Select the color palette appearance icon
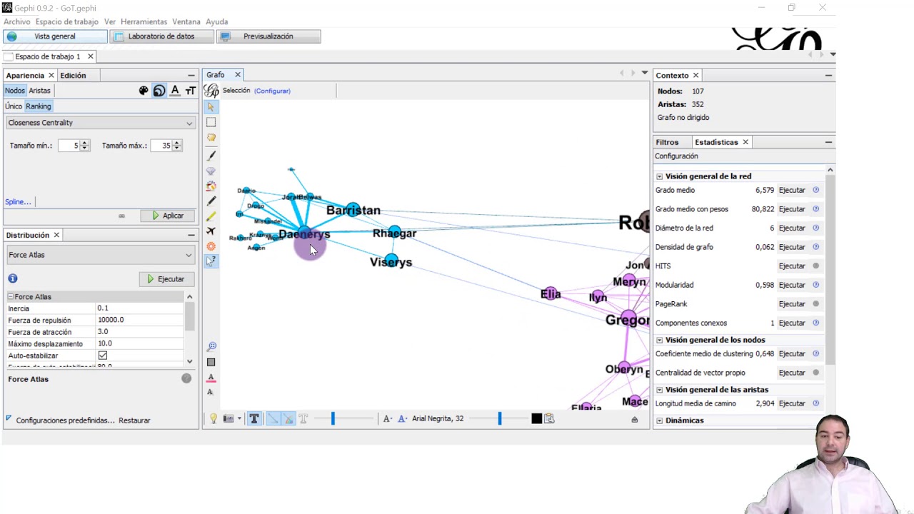This screenshot has height=514, width=914. 144,91
